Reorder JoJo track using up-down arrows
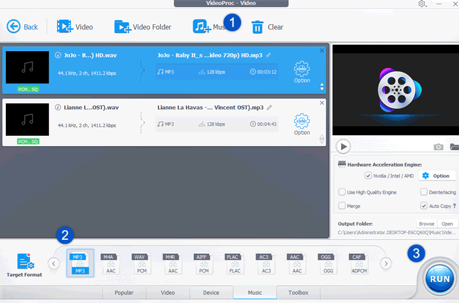This screenshot has width=459, height=303. [x=322, y=87]
